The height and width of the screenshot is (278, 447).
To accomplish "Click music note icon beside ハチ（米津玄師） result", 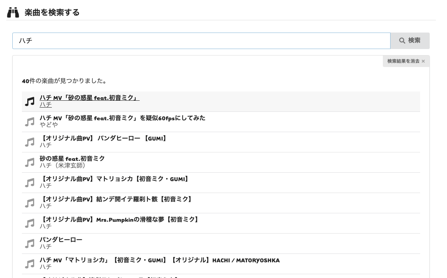I will coord(30,163).
